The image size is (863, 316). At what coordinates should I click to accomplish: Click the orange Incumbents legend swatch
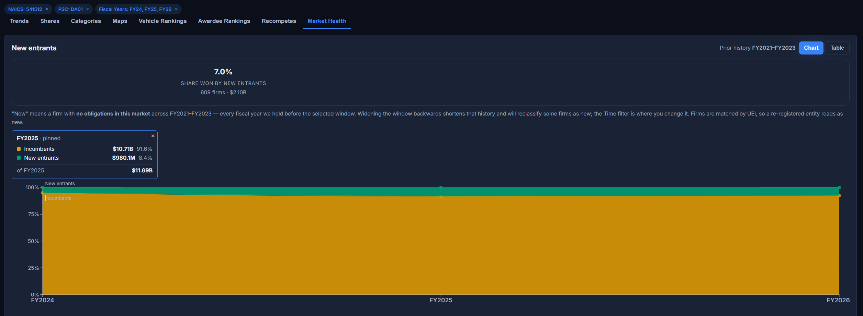click(19, 149)
